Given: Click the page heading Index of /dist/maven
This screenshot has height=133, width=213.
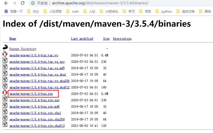Looking at the screenshot, I should pos(97,24).
